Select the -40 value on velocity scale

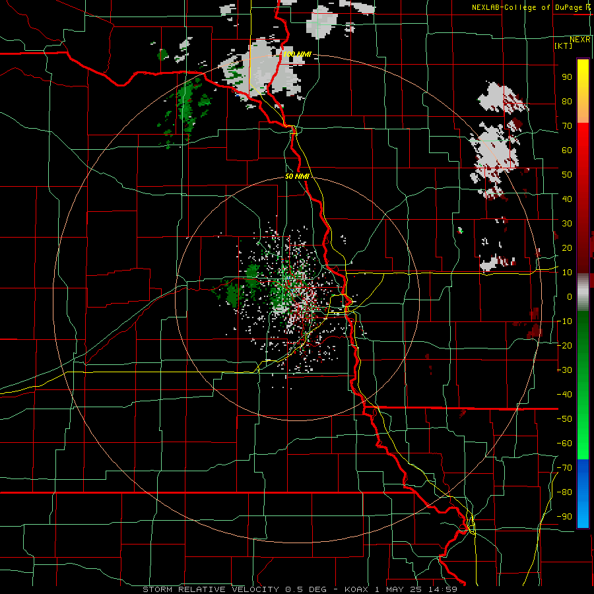(x=564, y=395)
